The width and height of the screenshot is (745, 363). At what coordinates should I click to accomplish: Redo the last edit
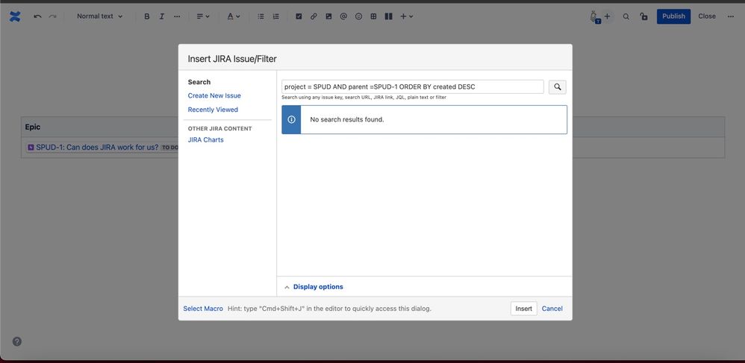(53, 16)
